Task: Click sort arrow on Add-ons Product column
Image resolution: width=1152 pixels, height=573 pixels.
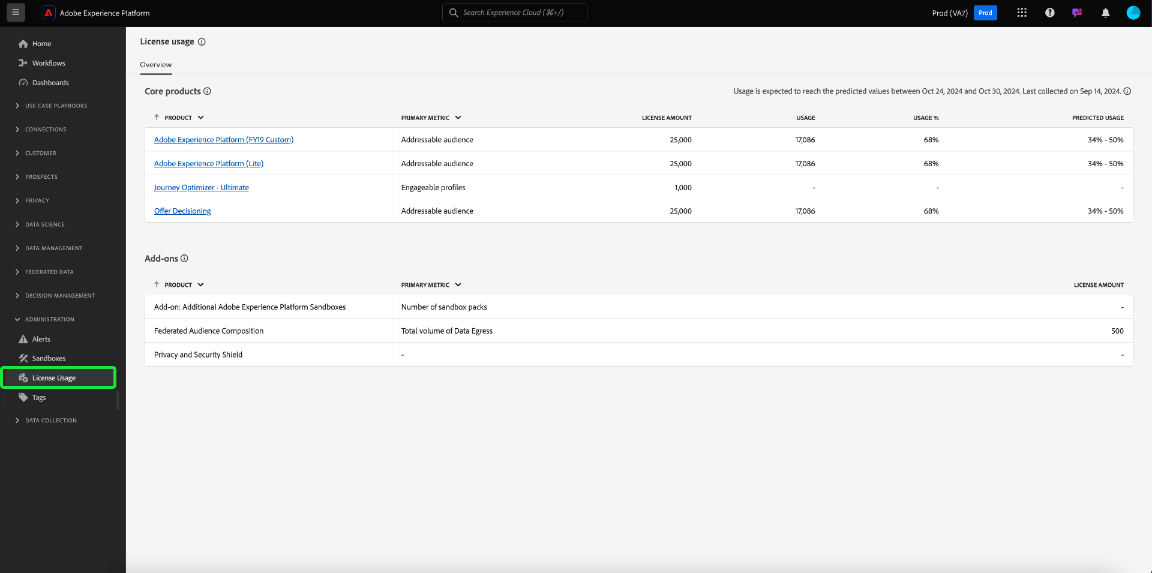Action: point(157,285)
